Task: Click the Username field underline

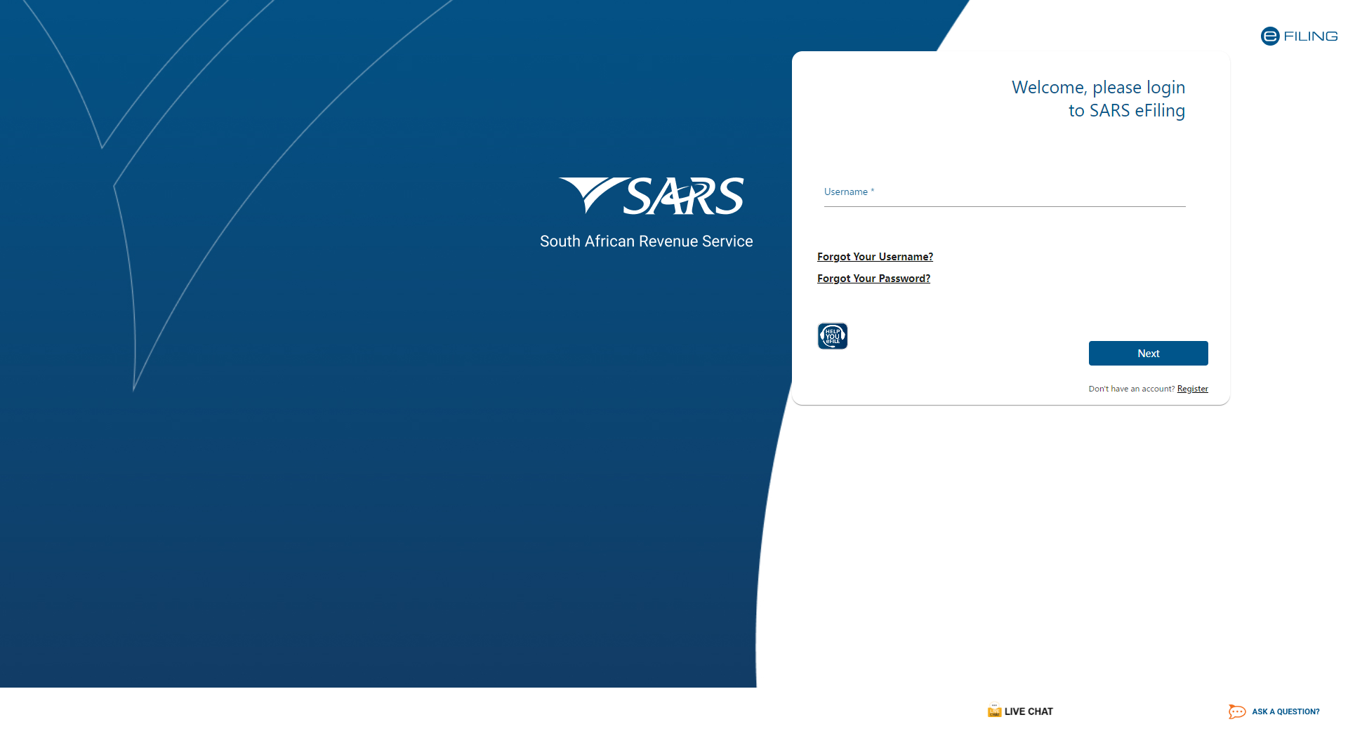Action: pos(1004,206)
